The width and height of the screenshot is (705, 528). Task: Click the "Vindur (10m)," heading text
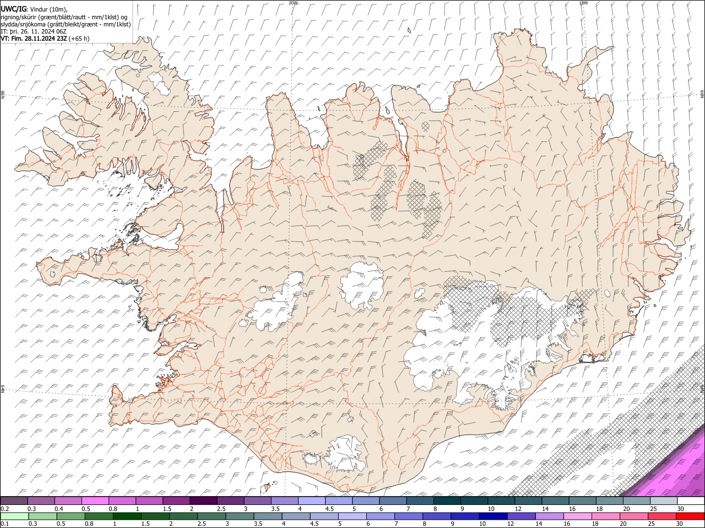[48, 9]
